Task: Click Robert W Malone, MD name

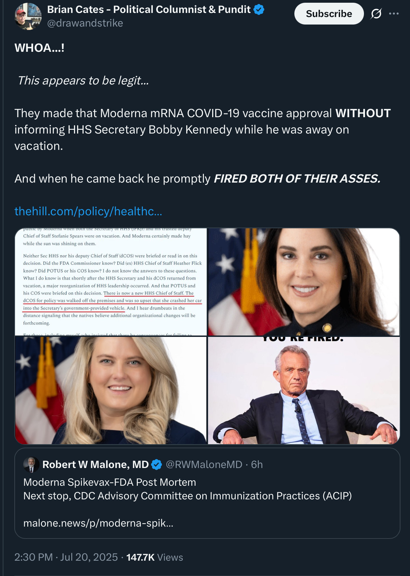Action: pos(96,465)
